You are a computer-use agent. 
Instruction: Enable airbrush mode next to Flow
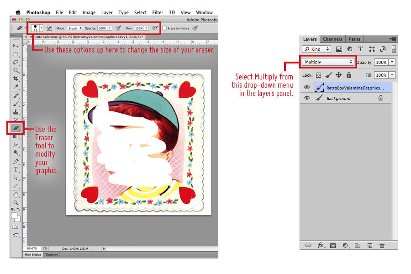pyautogui.click(x=155, y=28)
